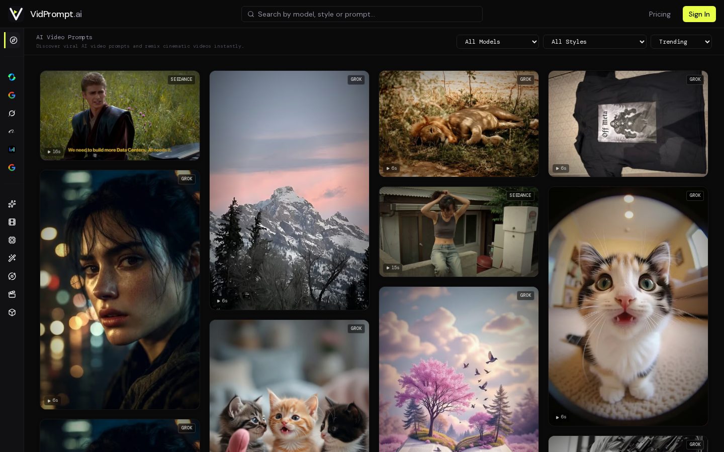Image resolution: width=724 pixels, height=452 pixels.
Task: Click GROK badge on fisheye cat video
Action: pos(695,195)
